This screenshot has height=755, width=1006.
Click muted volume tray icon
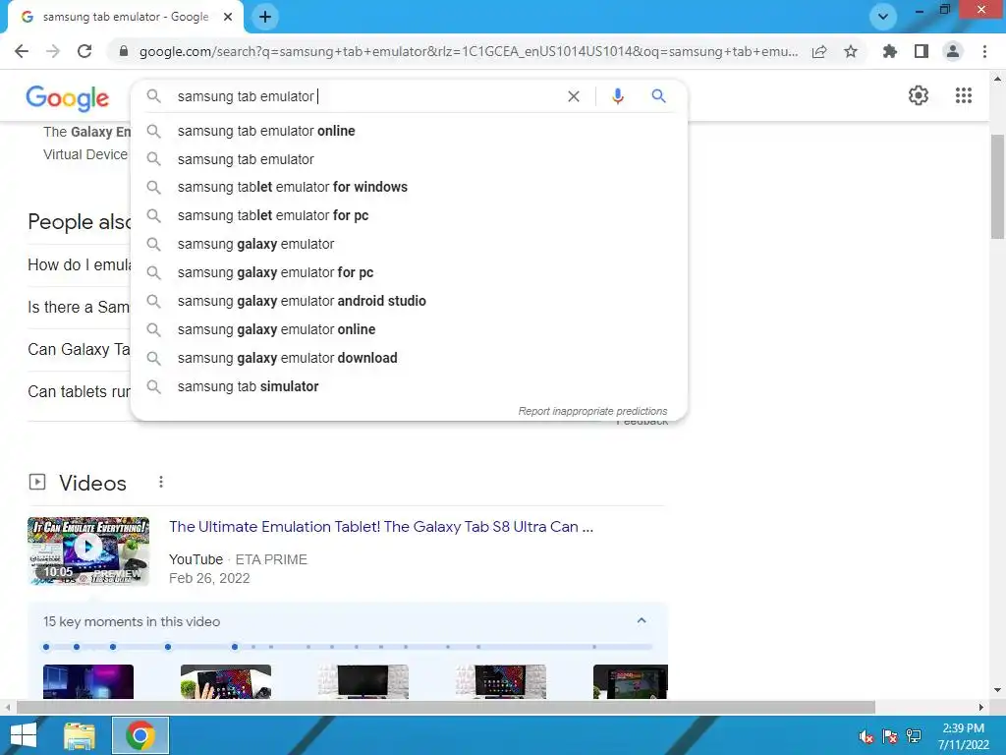click(866, 736)
